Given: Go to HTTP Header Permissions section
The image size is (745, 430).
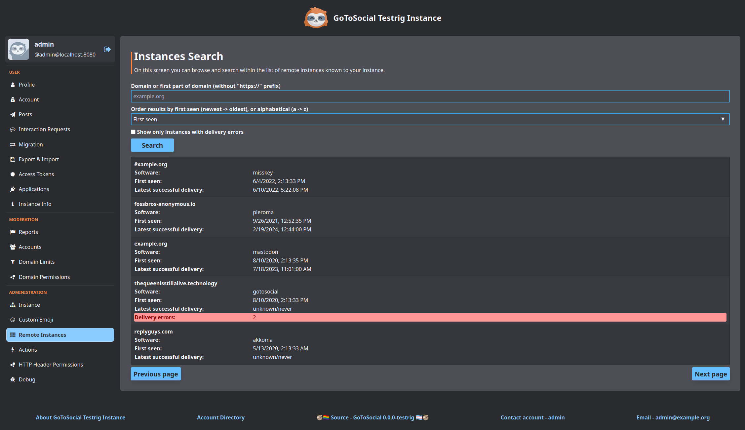Looking at the screenshot, I should coord(51,365).
